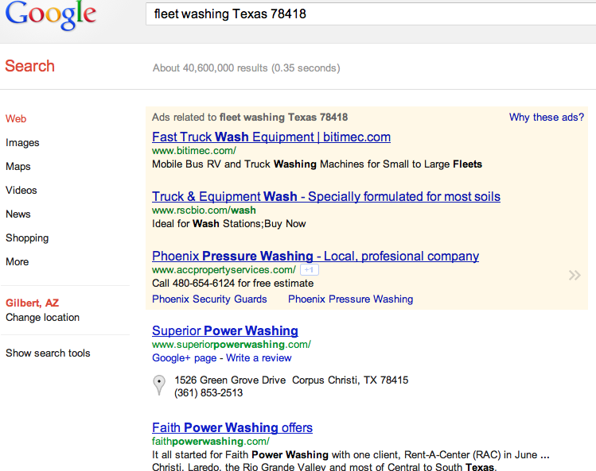596x471 pixels.
Task: Click the search query input field
Action: coord(366,14)
